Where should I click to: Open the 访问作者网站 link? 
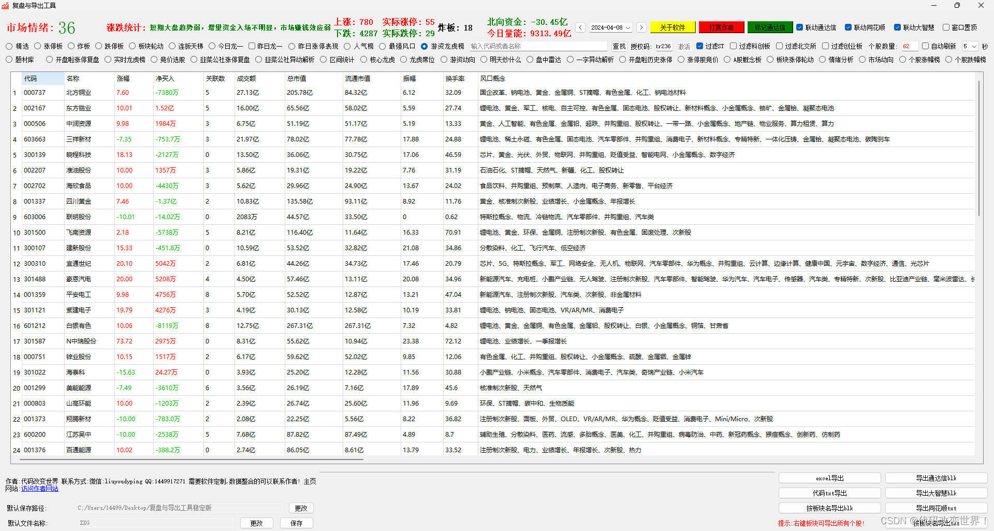click(40, 489)
